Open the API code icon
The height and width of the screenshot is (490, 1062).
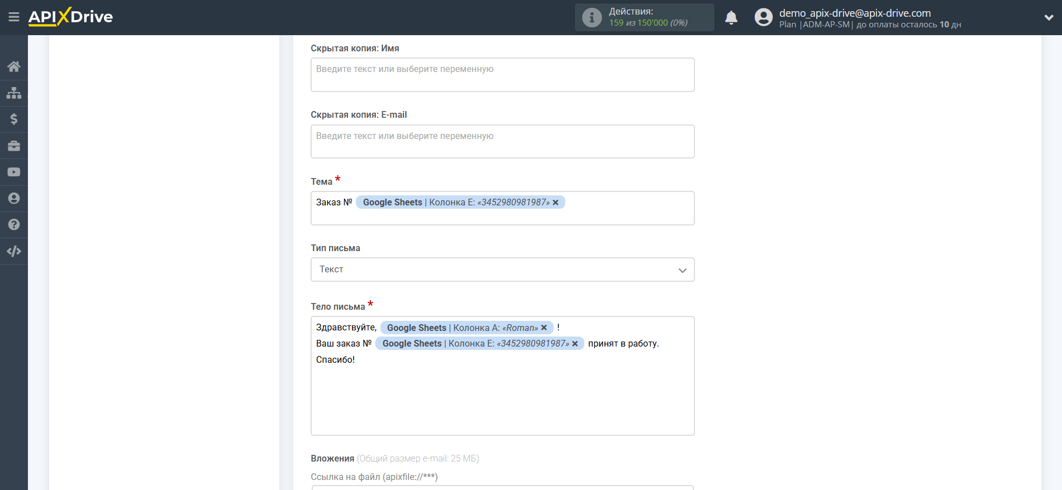click(x=14, y=251)
